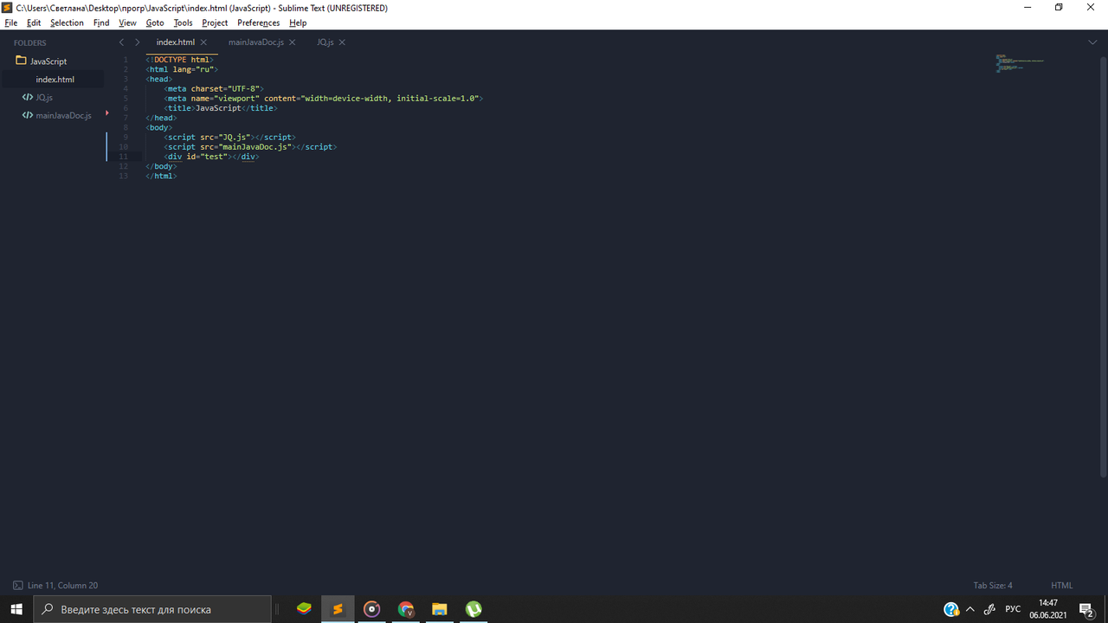Screen dimensions: 1108x623
Task: Open the tab list dropdown arrow
Action: pyautogui.click(x=1092, y=42)
